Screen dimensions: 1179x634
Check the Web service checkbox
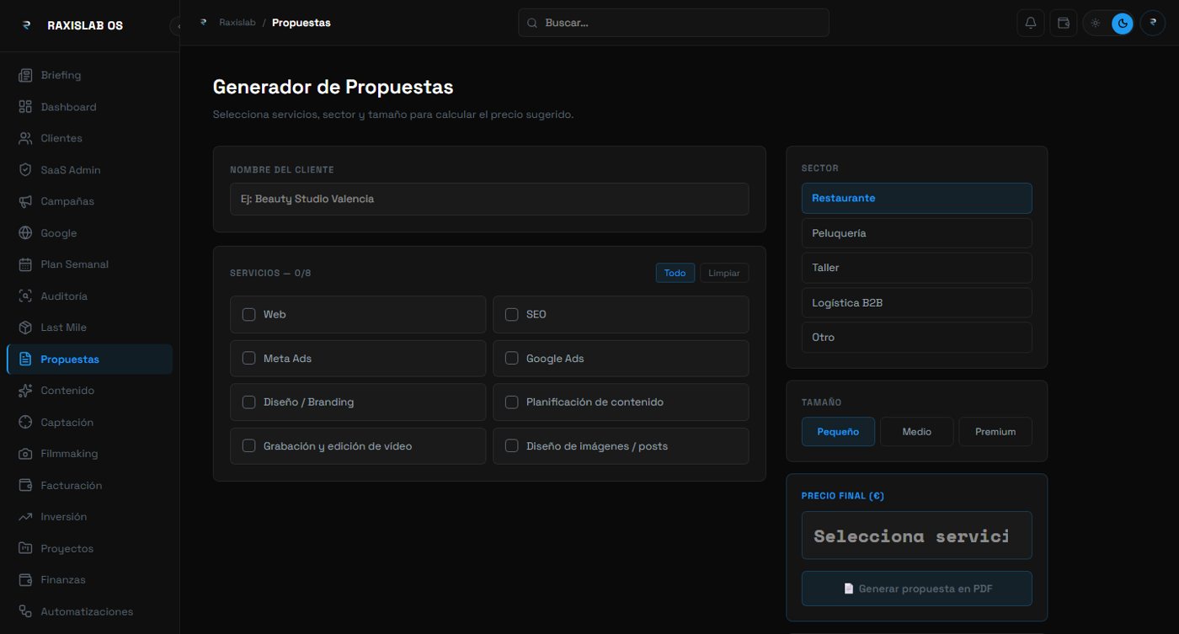click(249, 314)
